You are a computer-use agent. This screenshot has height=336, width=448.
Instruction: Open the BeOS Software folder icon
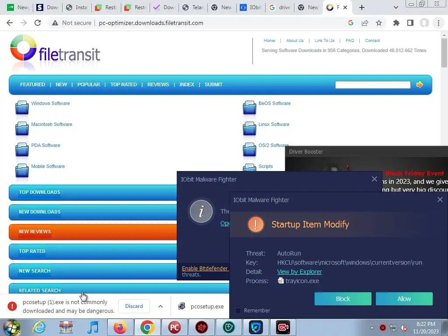pos(249,108)
